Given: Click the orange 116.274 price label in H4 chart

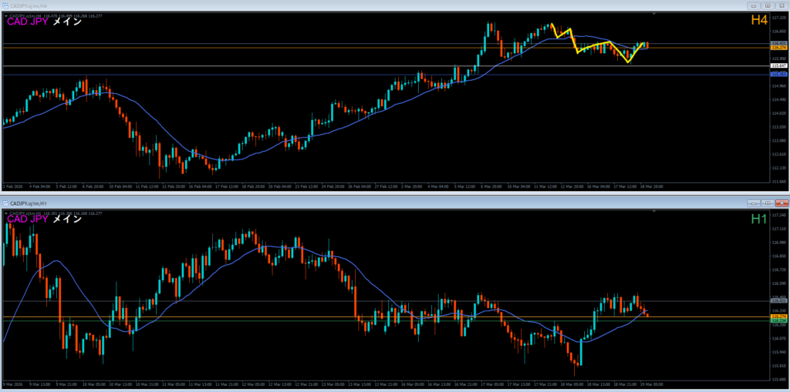Looking at the screenshot, I should tap(779, 48).
